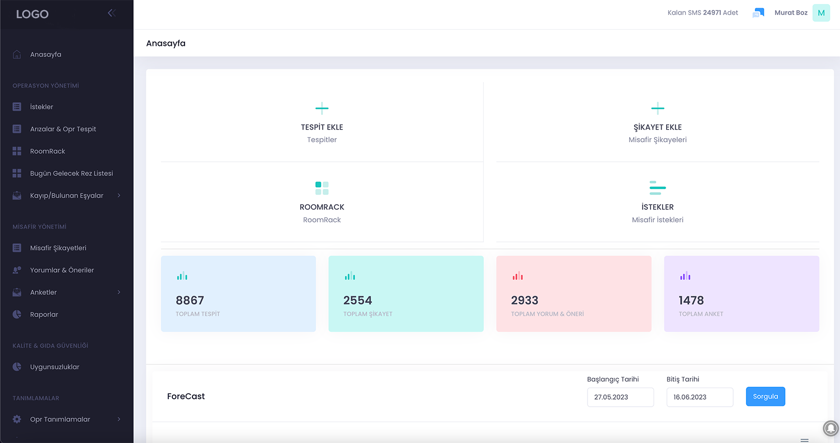Click the LOGO in the sidebar header
The image size is (840, 443).
point(32,14)
